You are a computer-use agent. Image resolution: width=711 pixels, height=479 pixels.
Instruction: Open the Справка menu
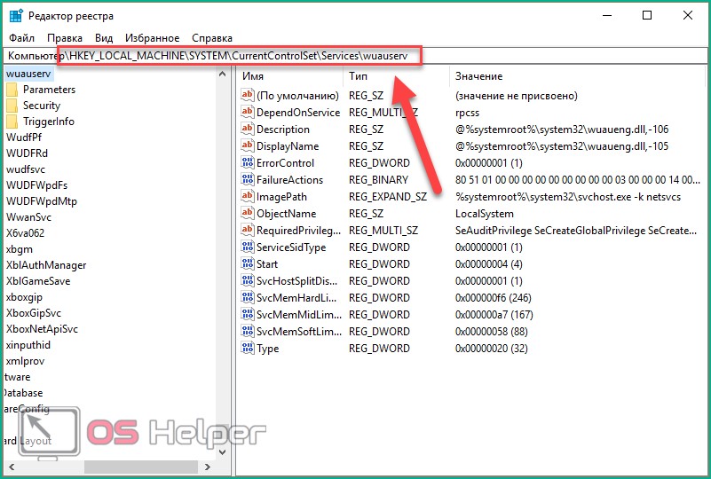212,38
